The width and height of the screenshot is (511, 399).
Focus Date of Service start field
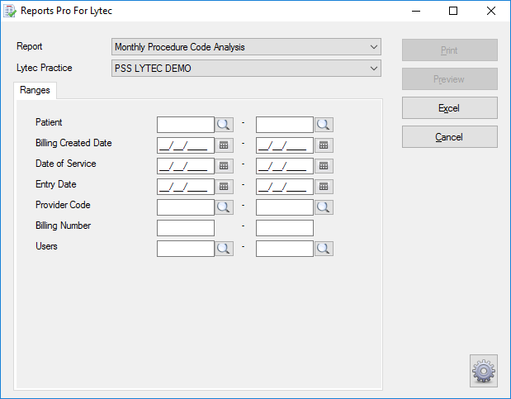tap(186, 166)
